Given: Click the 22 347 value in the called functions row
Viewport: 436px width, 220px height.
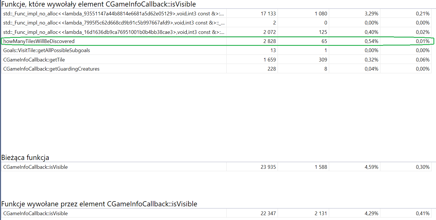Looking at the screenshot, I should [x=268, y=213].
